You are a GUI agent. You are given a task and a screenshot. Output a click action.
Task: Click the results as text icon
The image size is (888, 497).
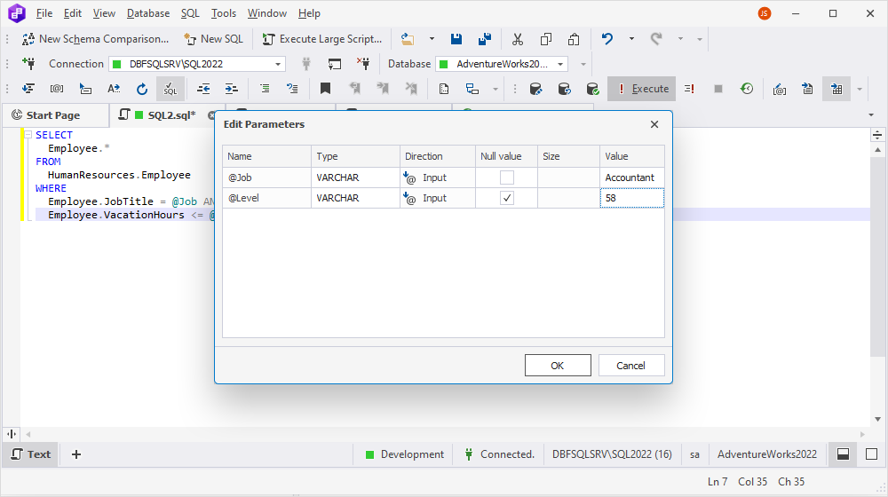(807, 89)
